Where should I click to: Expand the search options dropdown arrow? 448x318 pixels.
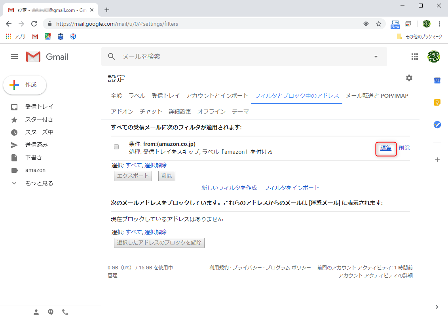375,57
